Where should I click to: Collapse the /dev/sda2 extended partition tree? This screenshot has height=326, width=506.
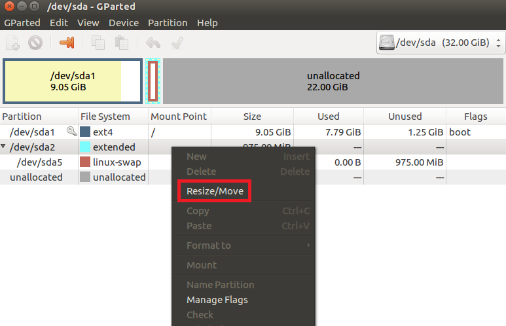point(3,147)
